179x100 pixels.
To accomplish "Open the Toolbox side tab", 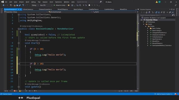I will [2, 11].
